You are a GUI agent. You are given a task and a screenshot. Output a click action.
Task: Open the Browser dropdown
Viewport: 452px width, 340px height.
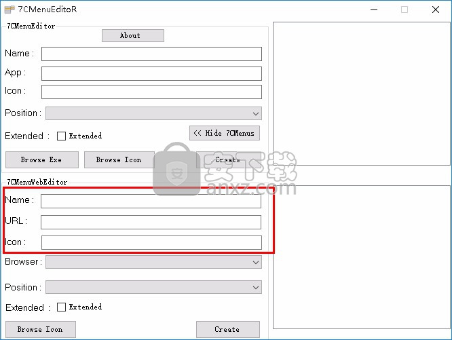click(x=153, y=262)
